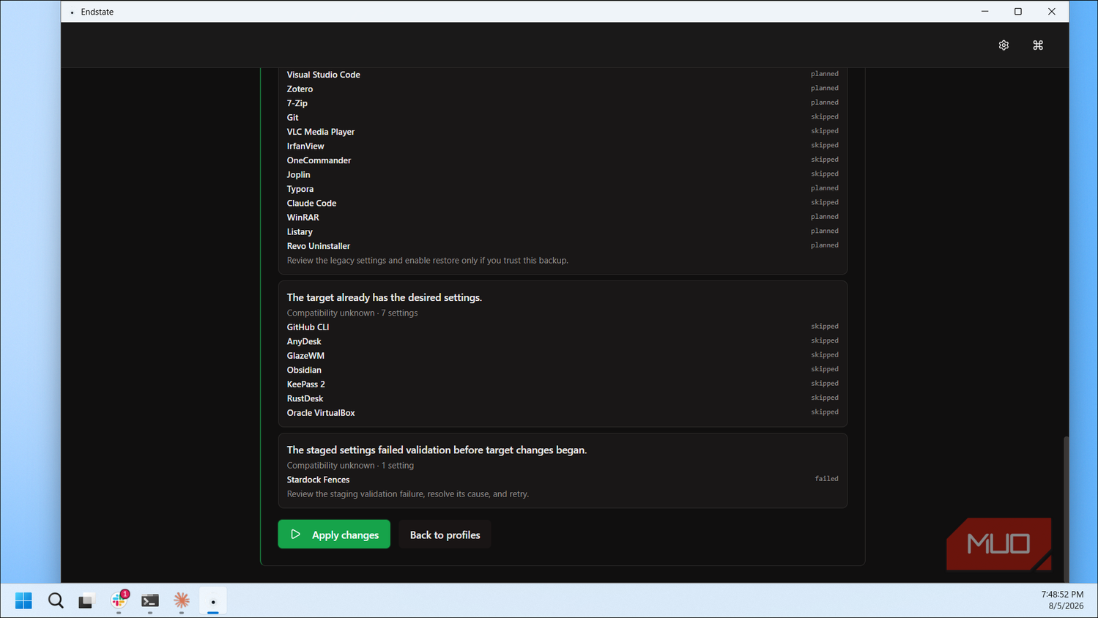Screen dimensions: 1098x618
Task: Click the heading about target already having settings
Action: click(x=385, y=297)
